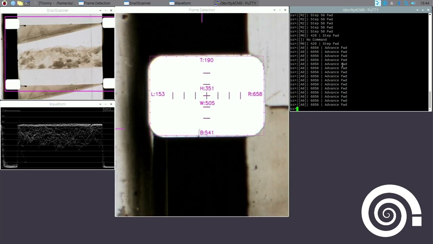The height and width of the screenshot is (244, 433).
Task: Maximize the SnailScanner window
Action: coord(106,11)
